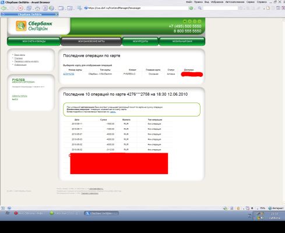Viewport: 285px width, 233px height.
Task: Click the green Go button beside address bar
Action: [191, 8]
